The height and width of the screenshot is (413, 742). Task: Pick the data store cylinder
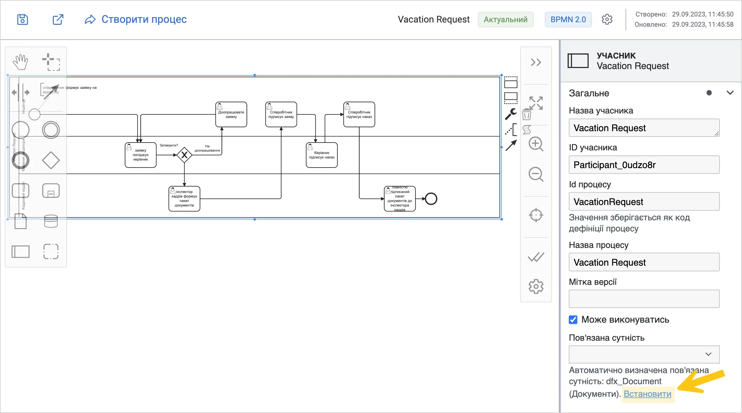point(51,221)
